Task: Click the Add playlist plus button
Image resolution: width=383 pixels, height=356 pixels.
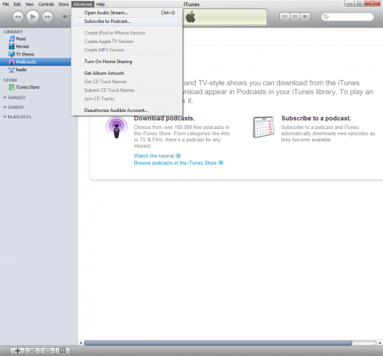Action: tap(18, 351)
